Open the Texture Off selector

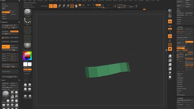(28, 38)
